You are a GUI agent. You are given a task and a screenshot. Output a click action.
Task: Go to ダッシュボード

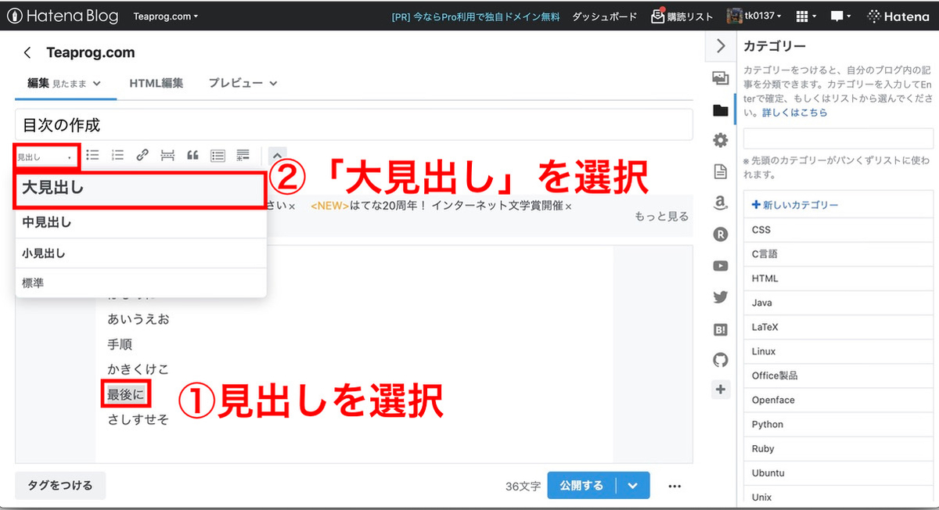click(605, 16)
